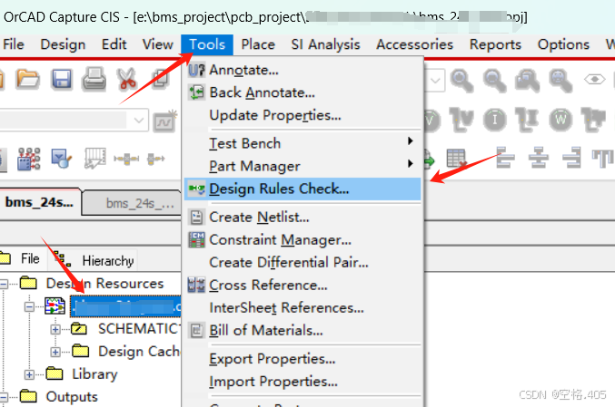
Task: Select Bill of Materials entry
Action: pyautogui.click(x=303, y=331)
